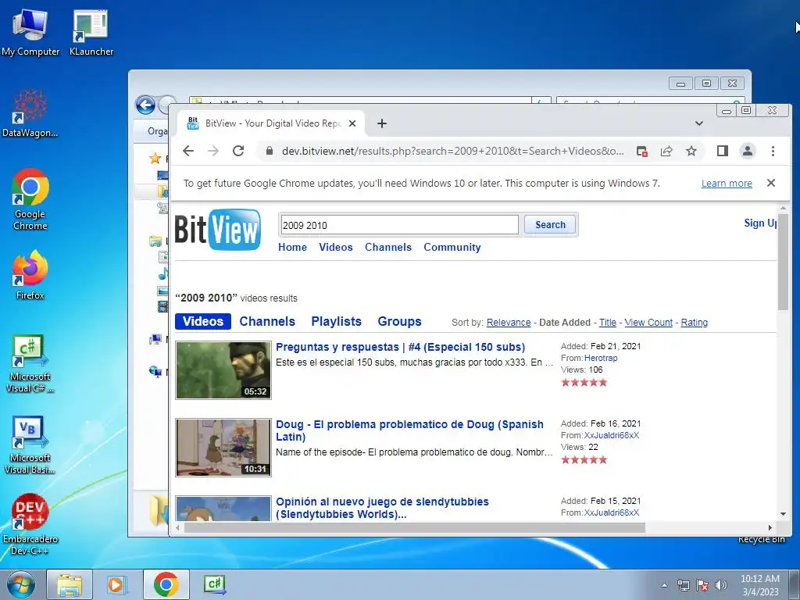The image size is (800, 600).
Task: Open Chrome side panel
Action: point(723,151)
